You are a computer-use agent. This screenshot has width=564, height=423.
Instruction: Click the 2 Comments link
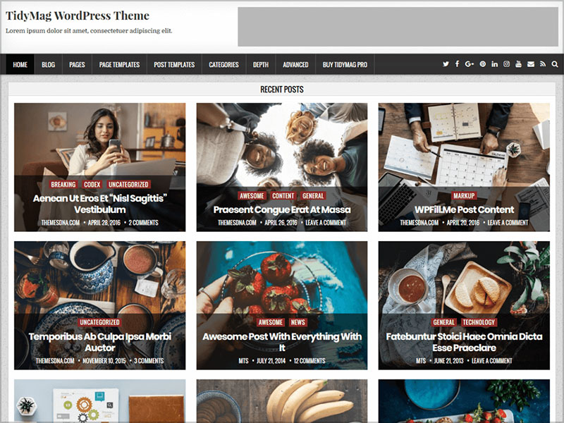click(x=144, y=222)
